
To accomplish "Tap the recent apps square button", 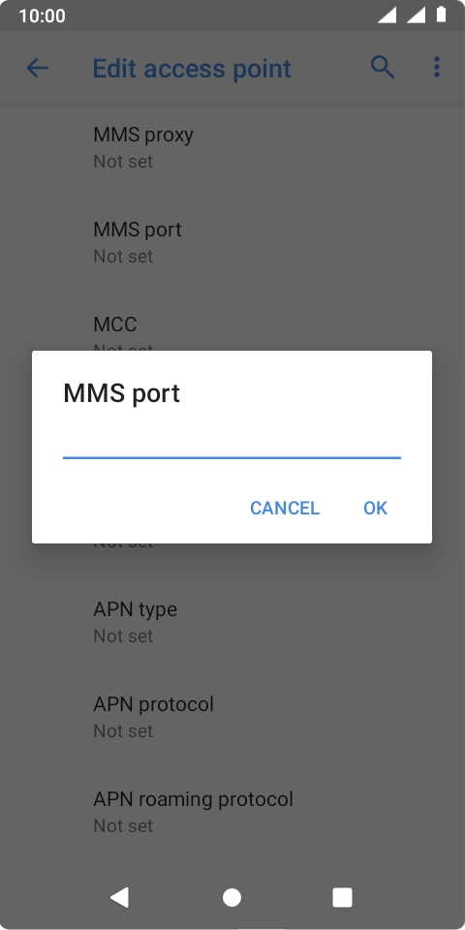I will pos(342,897).
